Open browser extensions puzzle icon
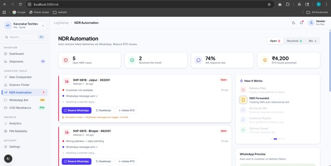 coord(287,4)
